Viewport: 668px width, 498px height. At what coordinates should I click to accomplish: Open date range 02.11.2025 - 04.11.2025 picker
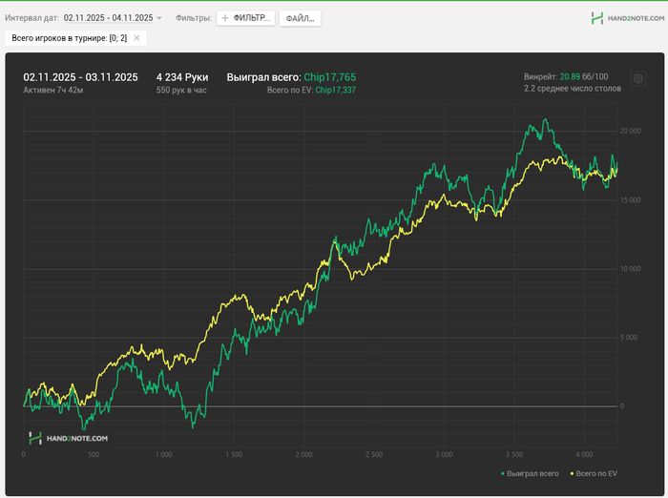click(x=108, y=18)
